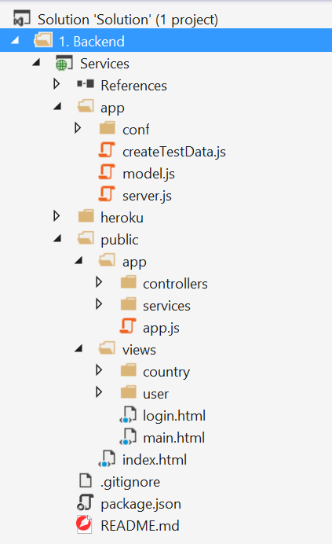
Task: Click the views folder icon
Action: click(107, 348)
